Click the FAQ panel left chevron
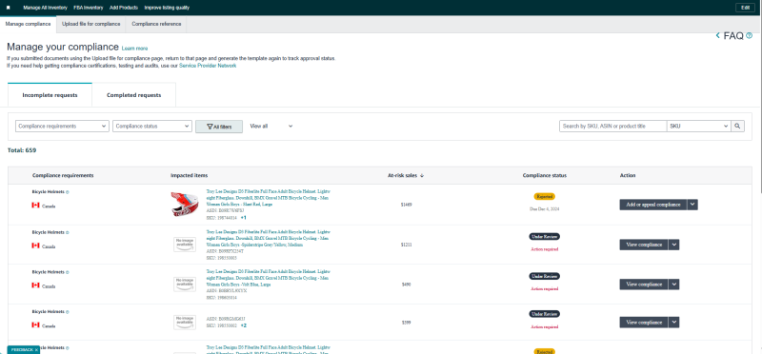 point(718,35)
